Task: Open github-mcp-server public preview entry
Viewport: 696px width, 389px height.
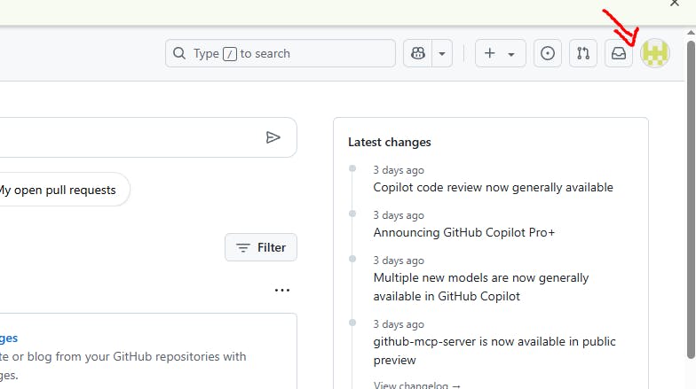Action: (x=494, y=351)
